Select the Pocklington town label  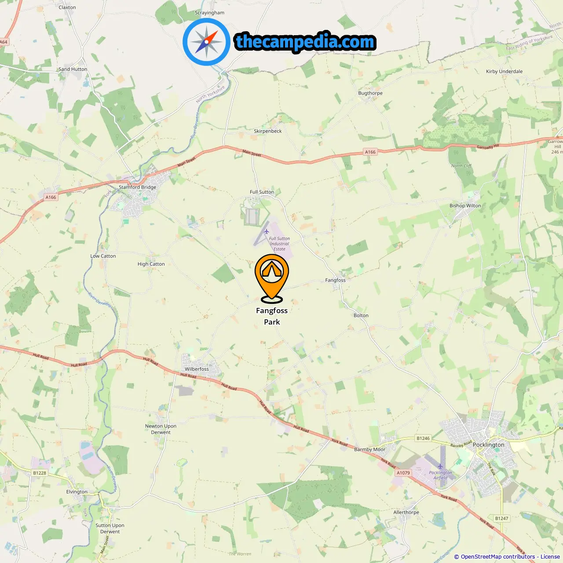488,445
